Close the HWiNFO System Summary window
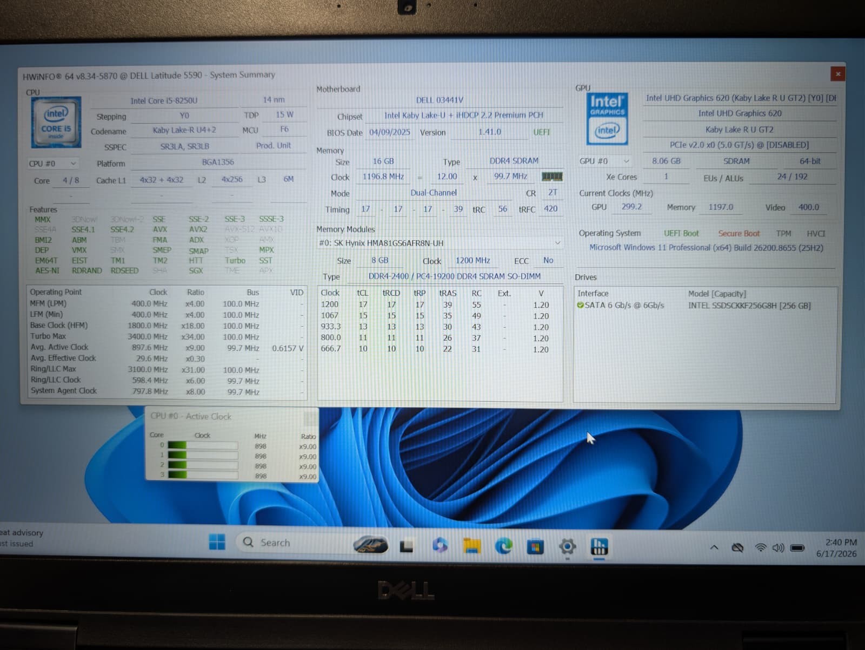 837,74
